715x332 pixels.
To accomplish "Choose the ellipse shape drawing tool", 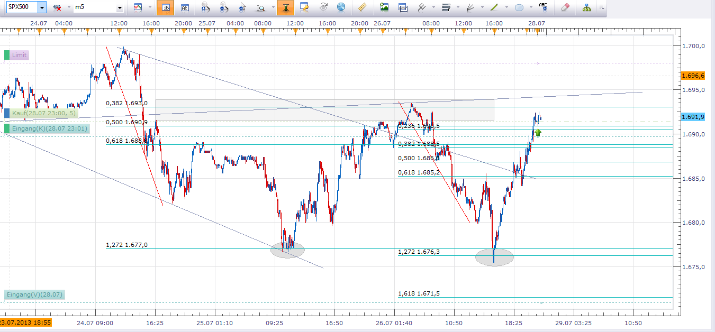I will pos(519,8).
